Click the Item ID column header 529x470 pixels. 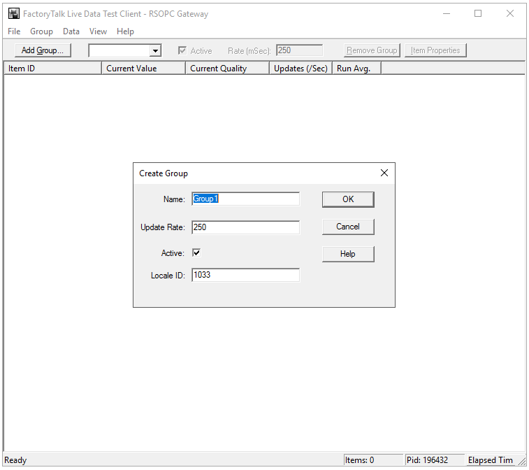click(x=52, y=69)
